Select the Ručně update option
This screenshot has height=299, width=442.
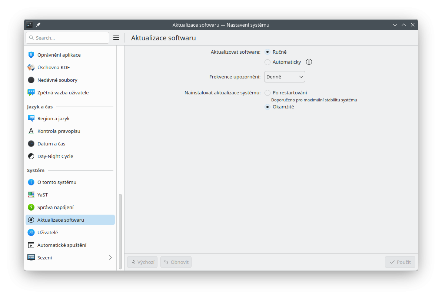[x=267, y=52]
